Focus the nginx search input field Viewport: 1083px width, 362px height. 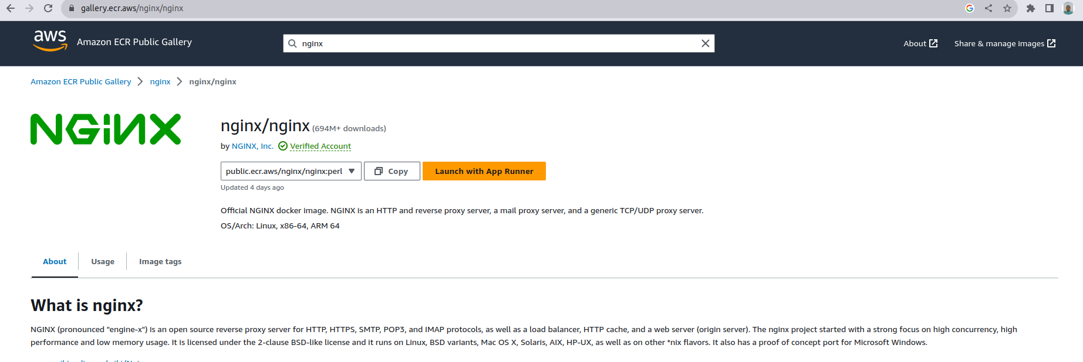point(499,43)
